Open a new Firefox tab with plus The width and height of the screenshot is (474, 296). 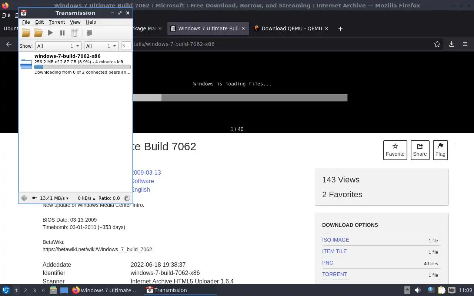[340, 28]
